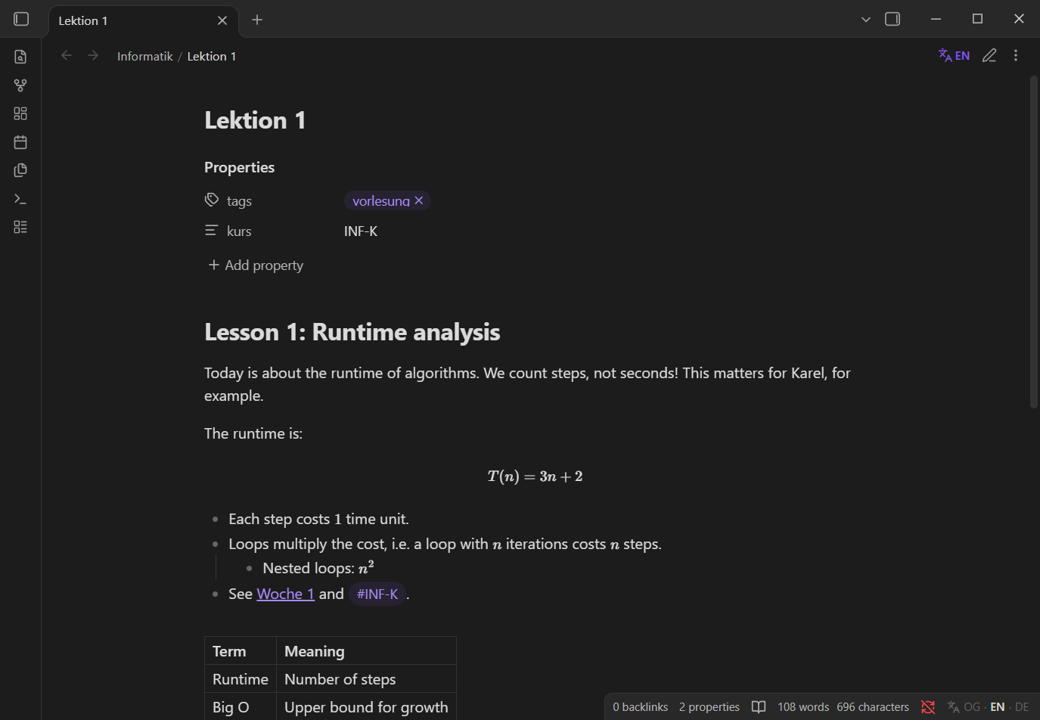Switch note to editing mode pencil icon
The height and width of the screenshot is (720, 1040).
click(989, 55)
